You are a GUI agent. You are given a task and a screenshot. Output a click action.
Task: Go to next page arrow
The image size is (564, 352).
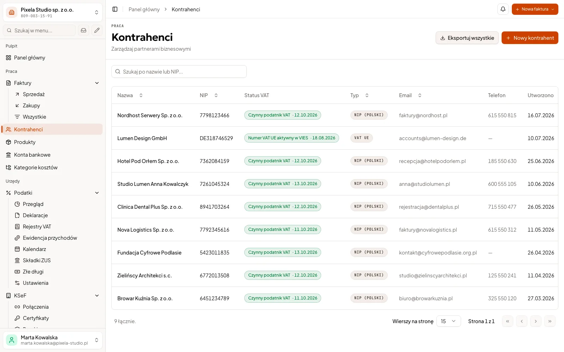(x=536, y=321)
